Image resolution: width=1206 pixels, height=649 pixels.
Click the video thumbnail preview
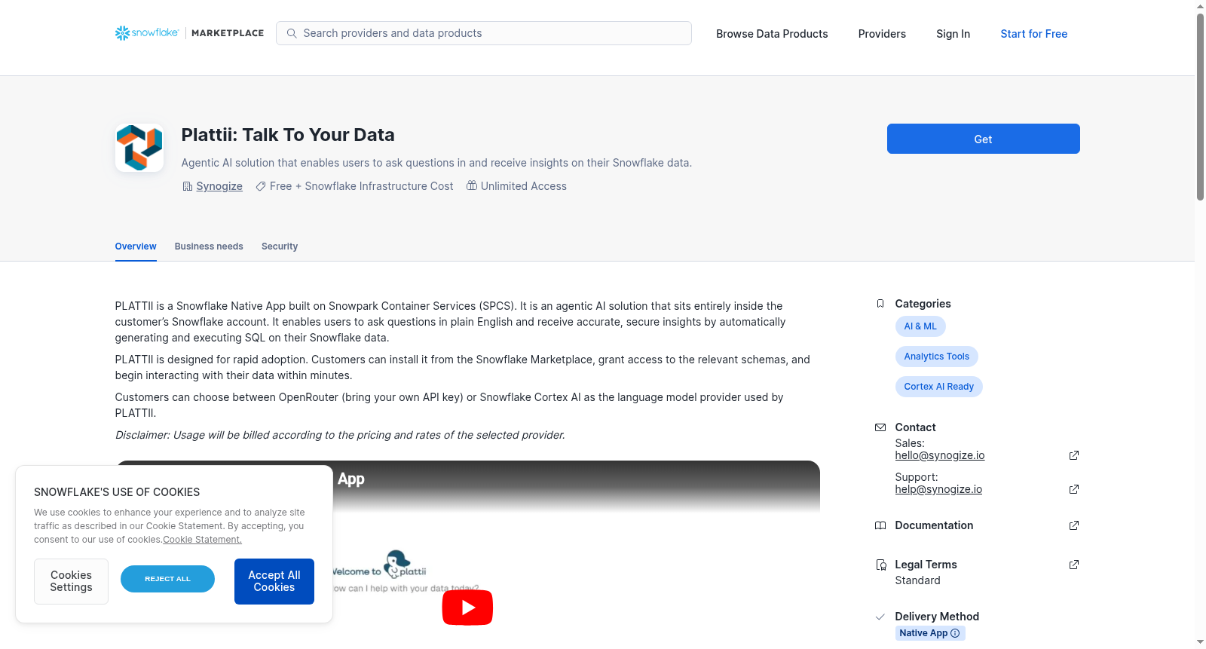tap(467, 555)
